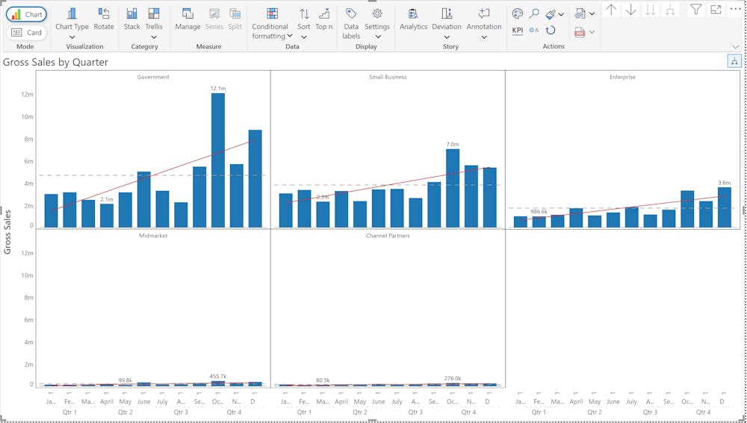Click the Rotate chart icon
Viewport: 747px width, 423px height.
104,13
